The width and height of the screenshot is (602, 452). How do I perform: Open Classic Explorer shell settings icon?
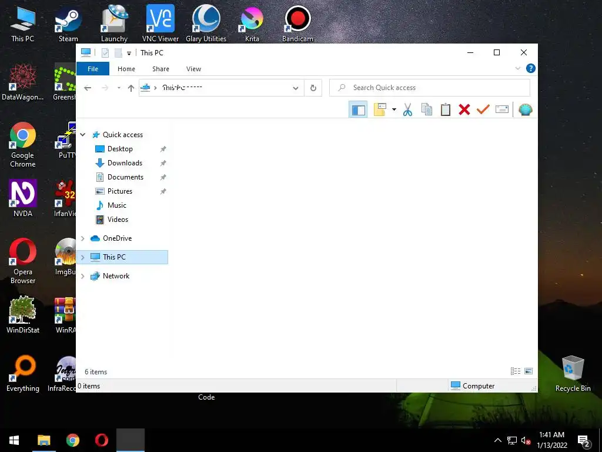(525, 110)
